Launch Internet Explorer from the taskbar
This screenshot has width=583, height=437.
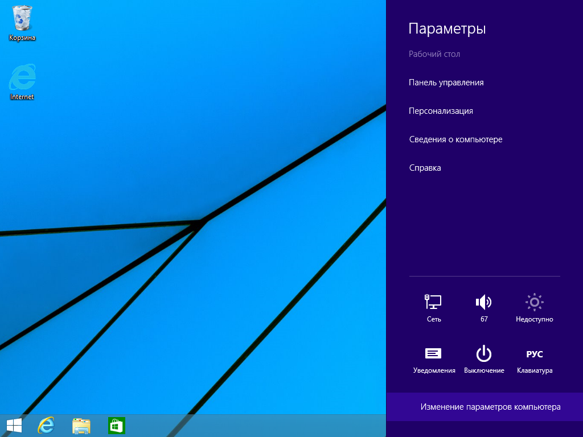[x=46, y=426]
